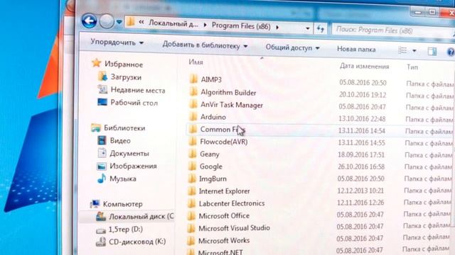Image resolution: width=455 pixels, height=255 pixels.
Task: Click the Arduino date 13.10.2016 22:48
Action: pyautogui.click(x=362, y=119)
